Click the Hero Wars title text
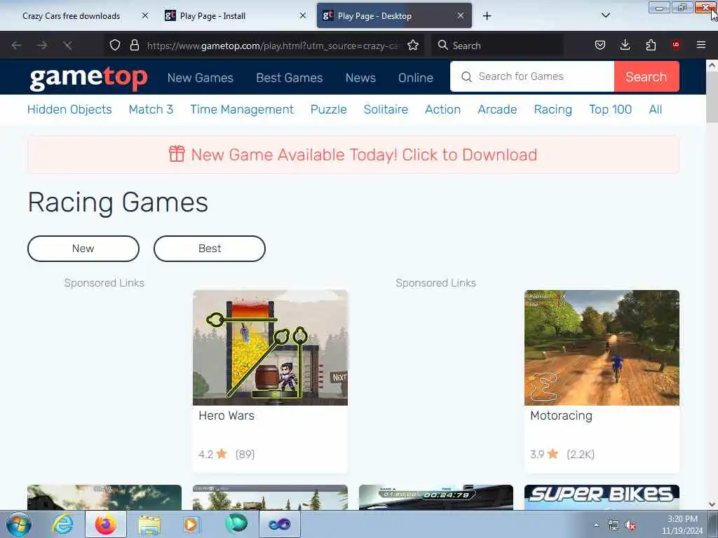Viewport: 718px width, 538px height. tap(226, 415)
